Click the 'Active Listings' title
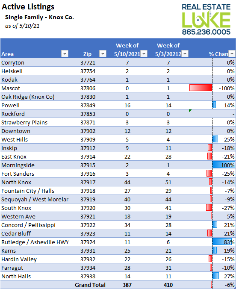Screen dimensions: 236x289 (28, 7)
